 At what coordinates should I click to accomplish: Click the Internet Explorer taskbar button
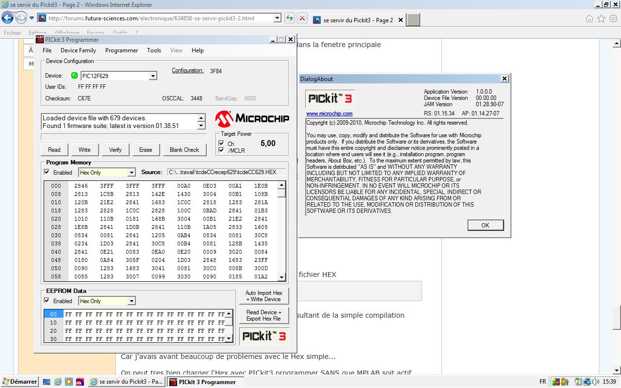tap(127, 382)
